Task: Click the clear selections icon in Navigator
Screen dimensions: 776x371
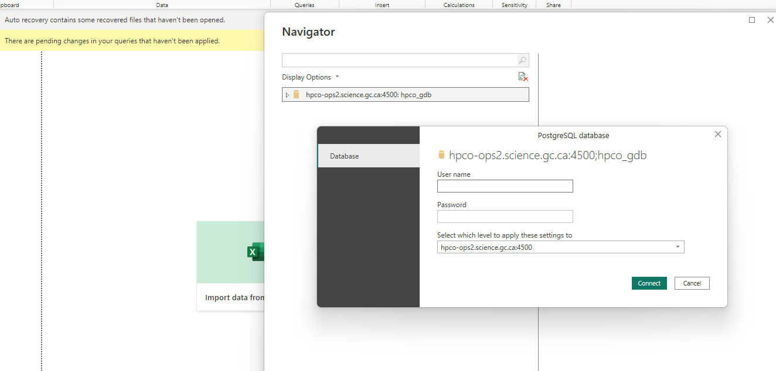Action: [523, 77]
